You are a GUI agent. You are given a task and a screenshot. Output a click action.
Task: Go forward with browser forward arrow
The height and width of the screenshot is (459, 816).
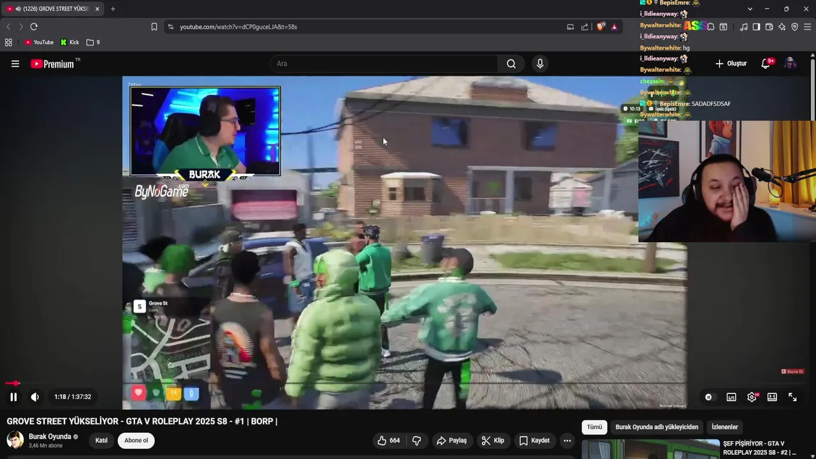coord(20,27)
